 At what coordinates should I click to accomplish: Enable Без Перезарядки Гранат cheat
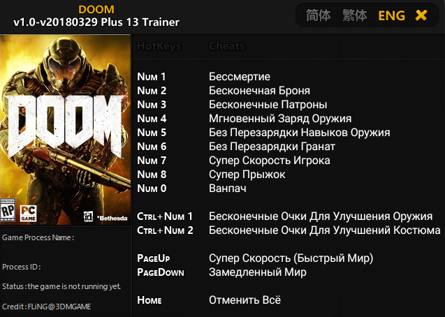[272, 147]
